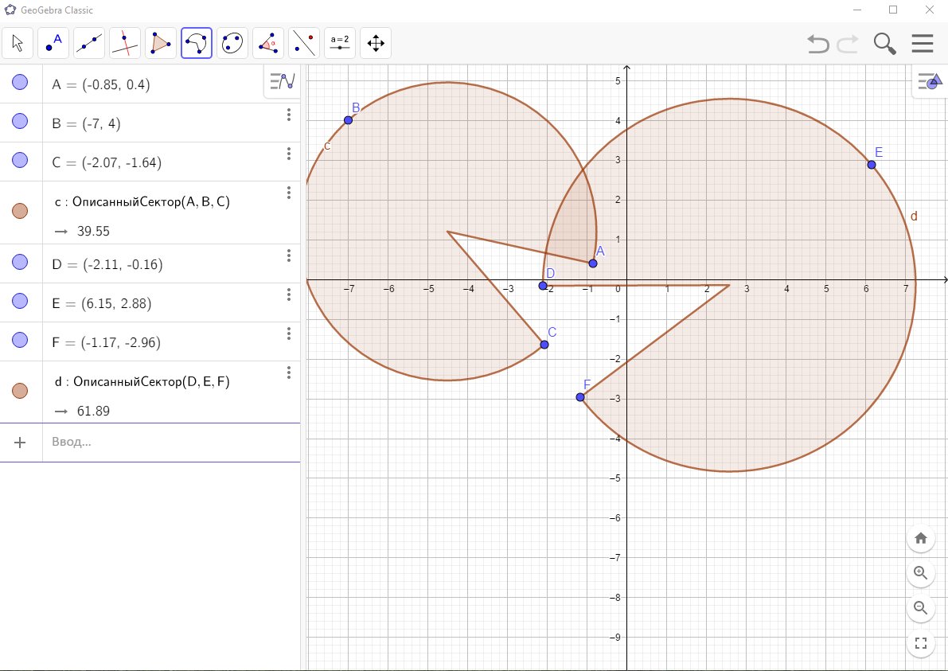
Task: Expand the Graphics style bar
Action: 929,80
